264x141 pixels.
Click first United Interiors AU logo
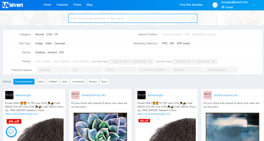[x=75, y=95]
